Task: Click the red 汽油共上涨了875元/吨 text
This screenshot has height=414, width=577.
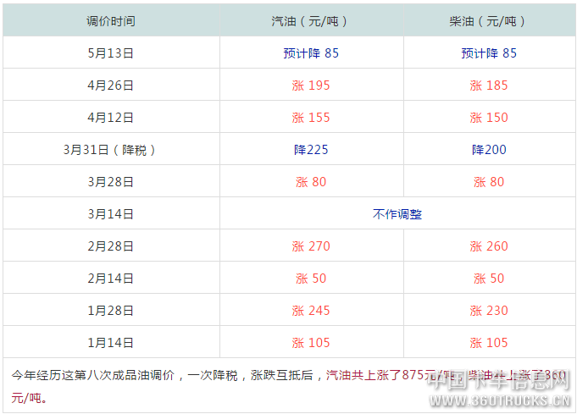Action: (x=391, y=375)
